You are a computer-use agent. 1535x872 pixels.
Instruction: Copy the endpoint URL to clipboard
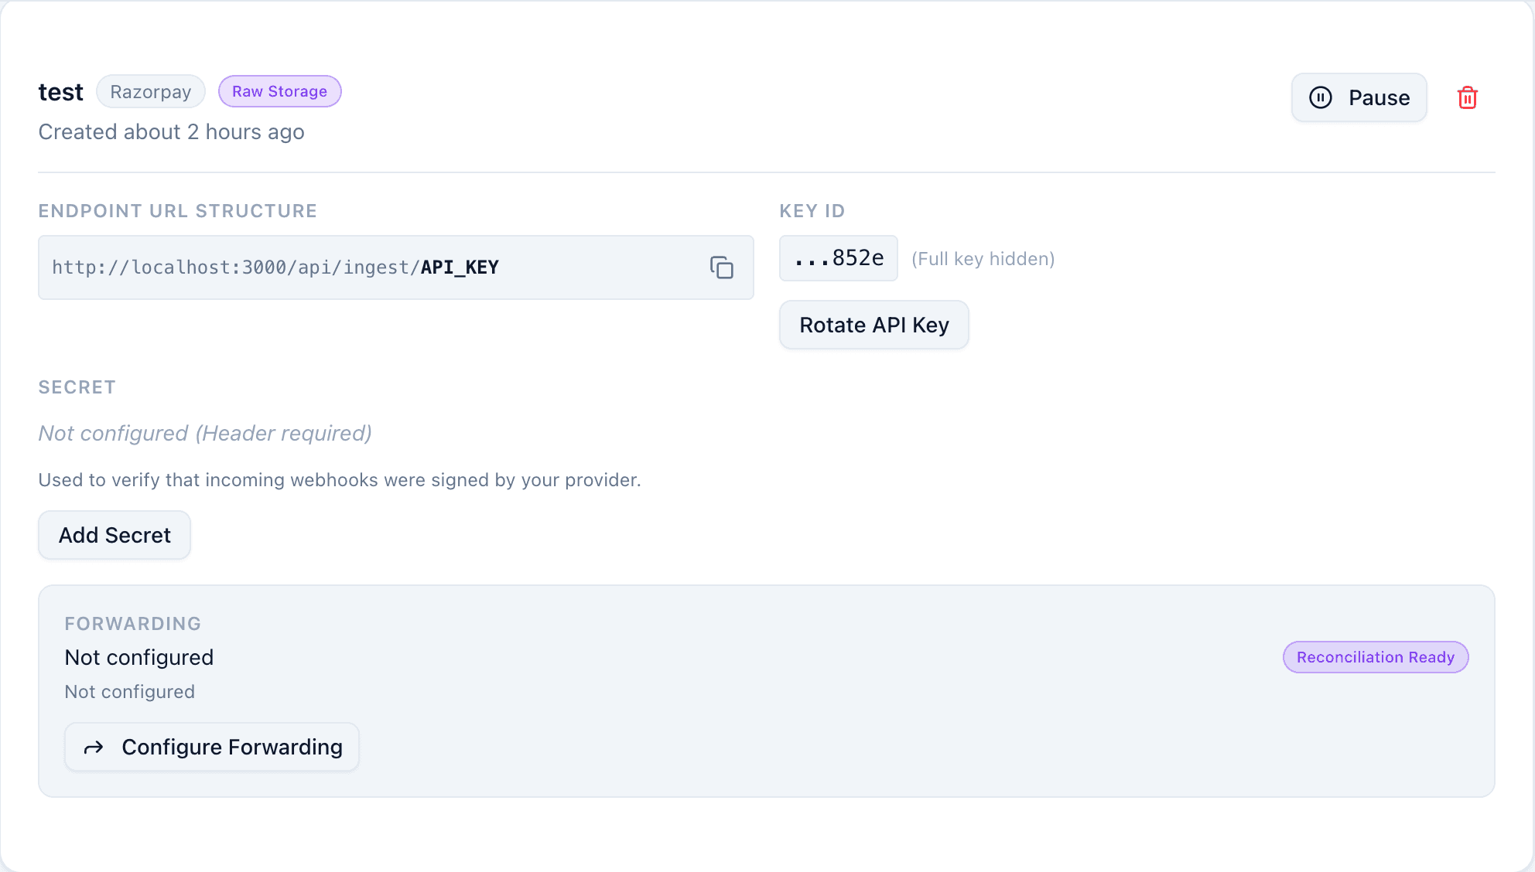point(721,267)
